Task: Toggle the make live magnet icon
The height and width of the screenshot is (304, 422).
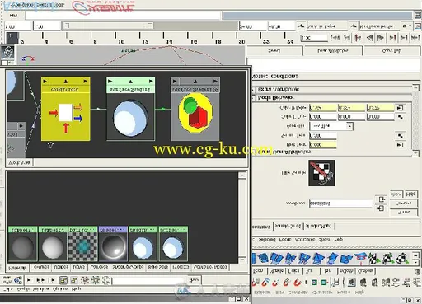Action: (x=298, y=283)
